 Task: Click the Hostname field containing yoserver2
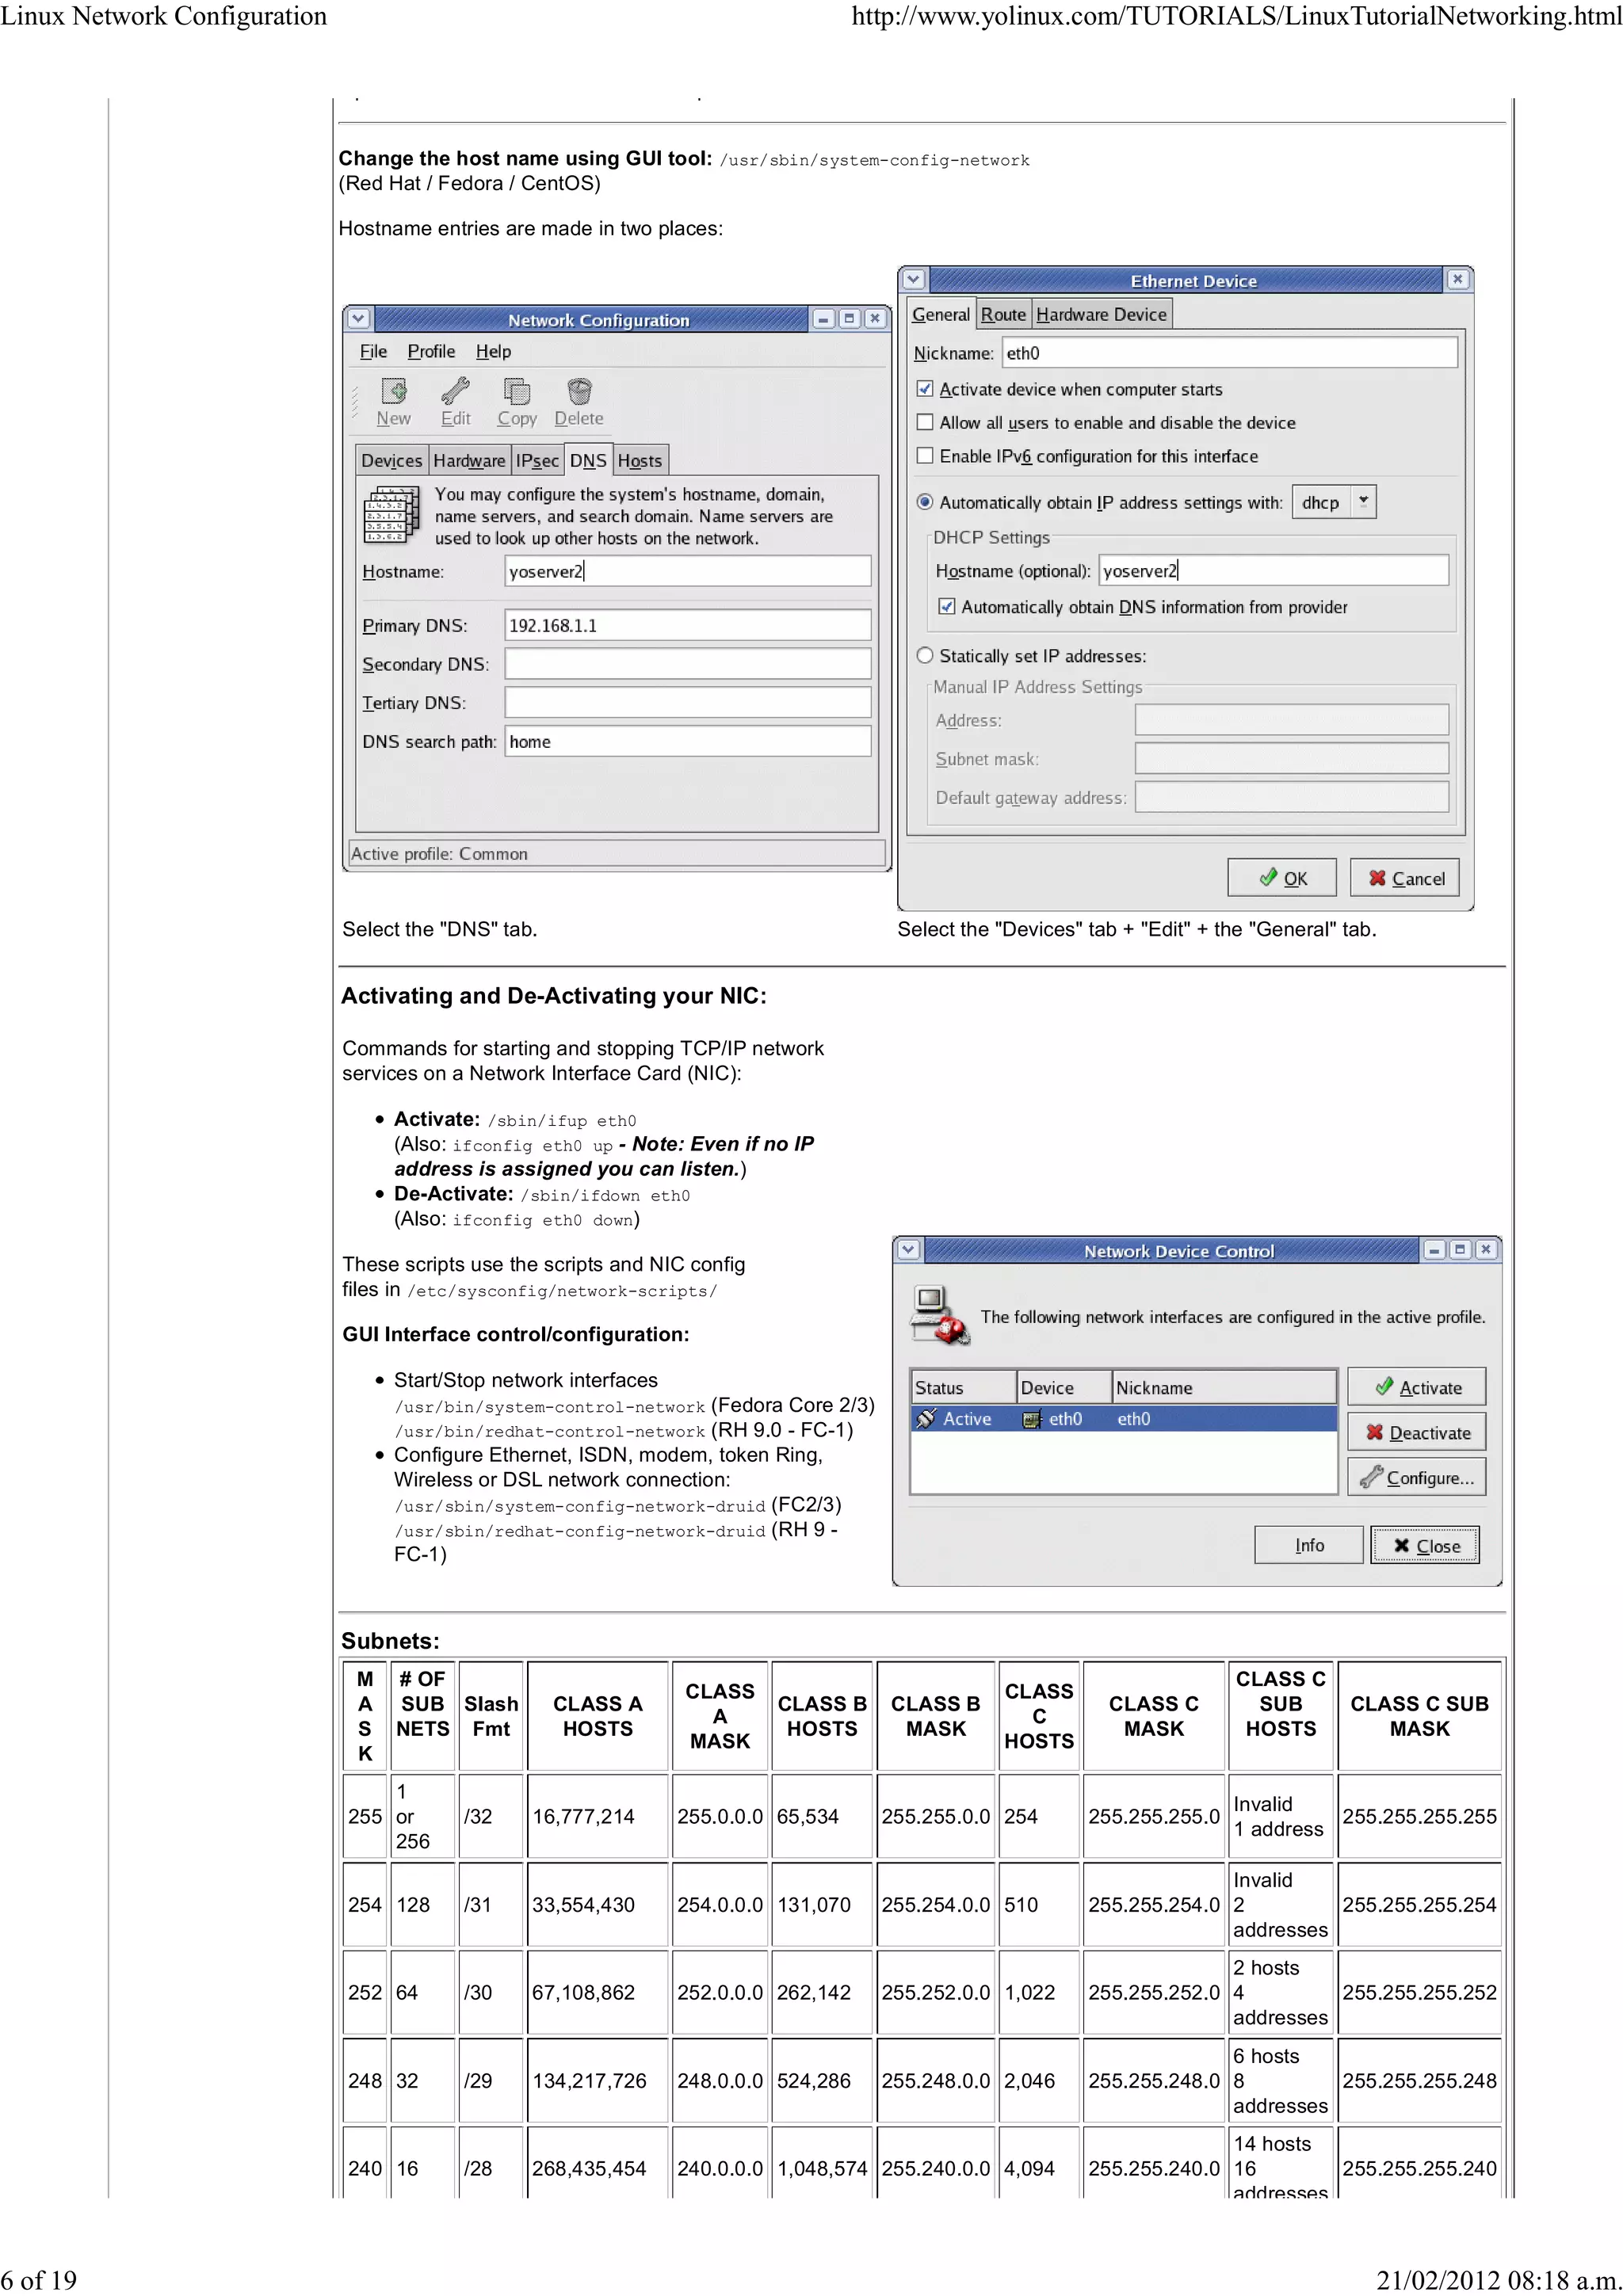point(688,571)
